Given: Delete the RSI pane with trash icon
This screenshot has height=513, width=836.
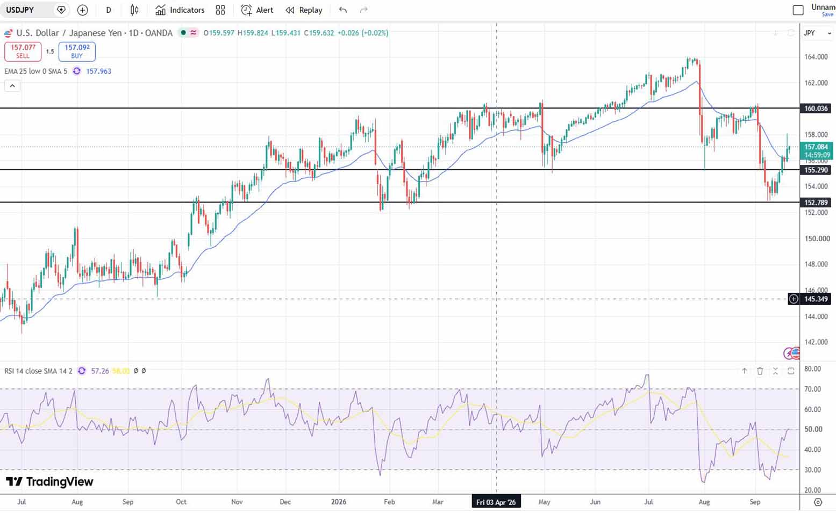Looking at the screenshot, I should 760,371.
